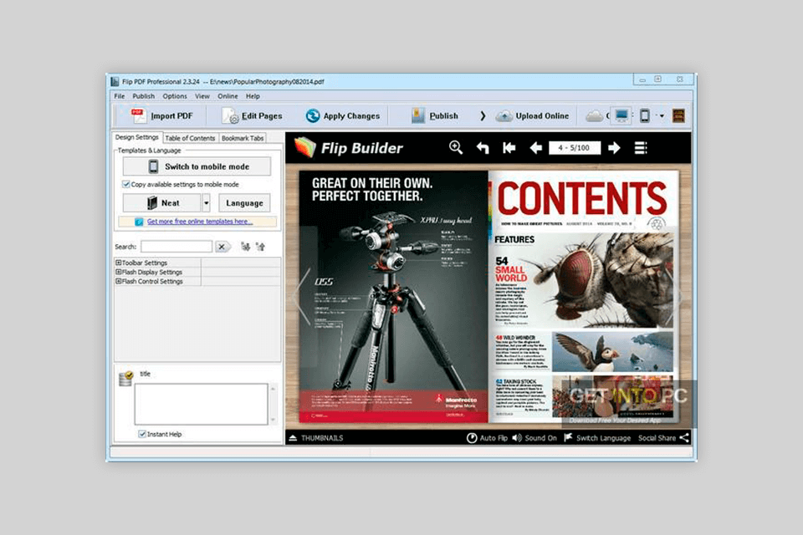This screenshot has height=535, width=803.
Task: Click the toolbar overflow chevron after Publish
Action: click(x=483, y=116)
